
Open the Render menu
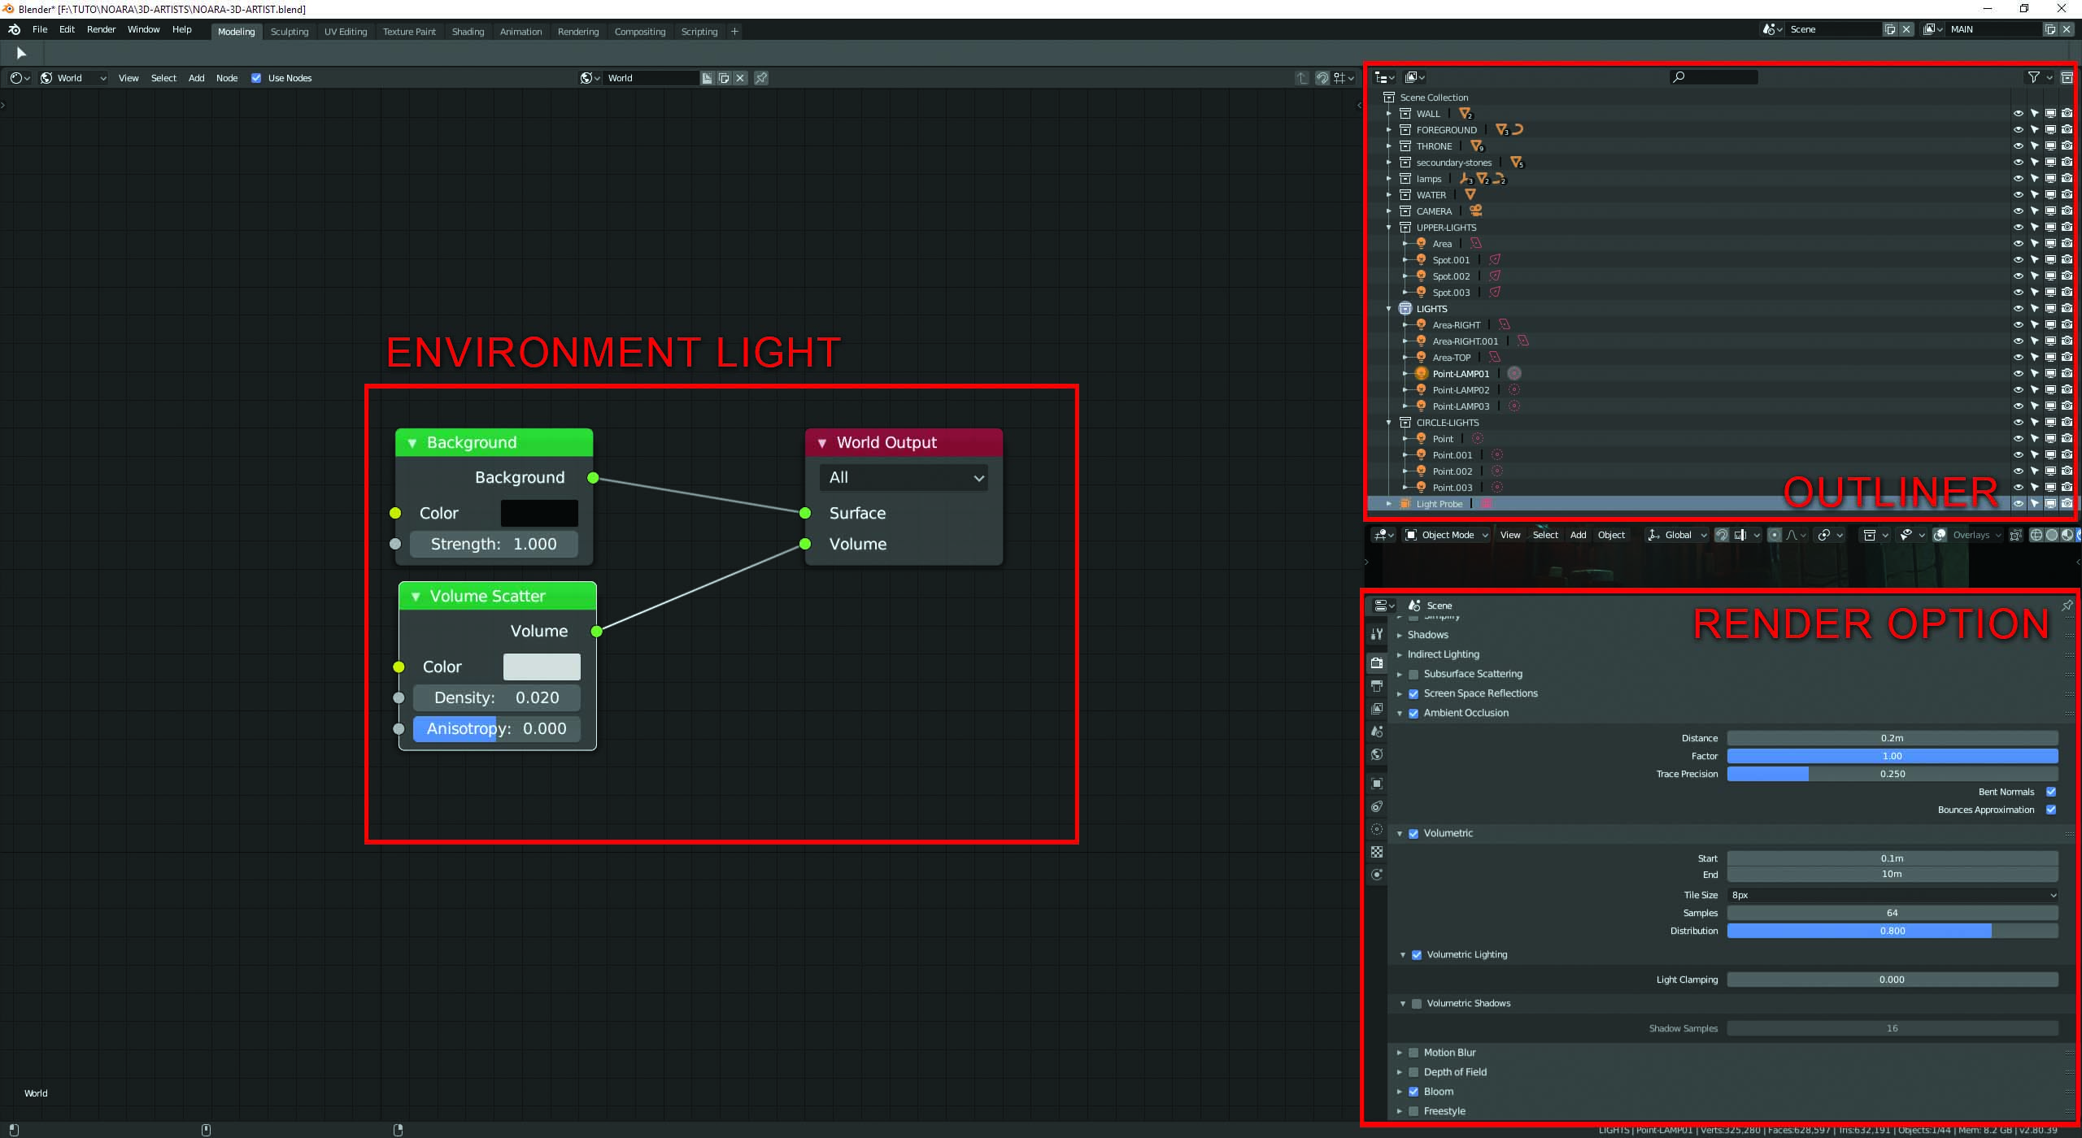click(102, 29)
